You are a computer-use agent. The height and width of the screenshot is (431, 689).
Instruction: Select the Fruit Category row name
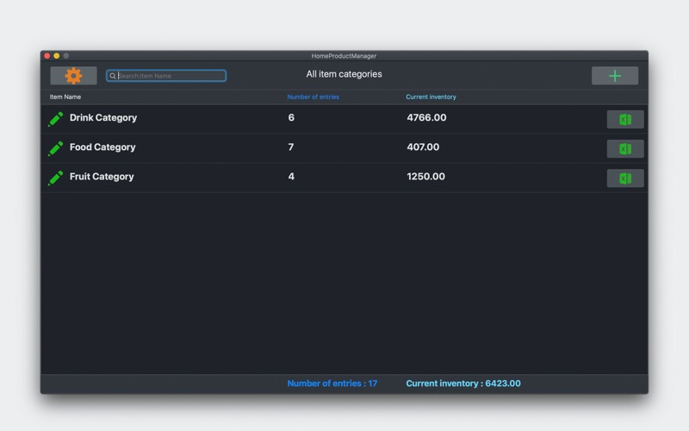pos(102,177)
